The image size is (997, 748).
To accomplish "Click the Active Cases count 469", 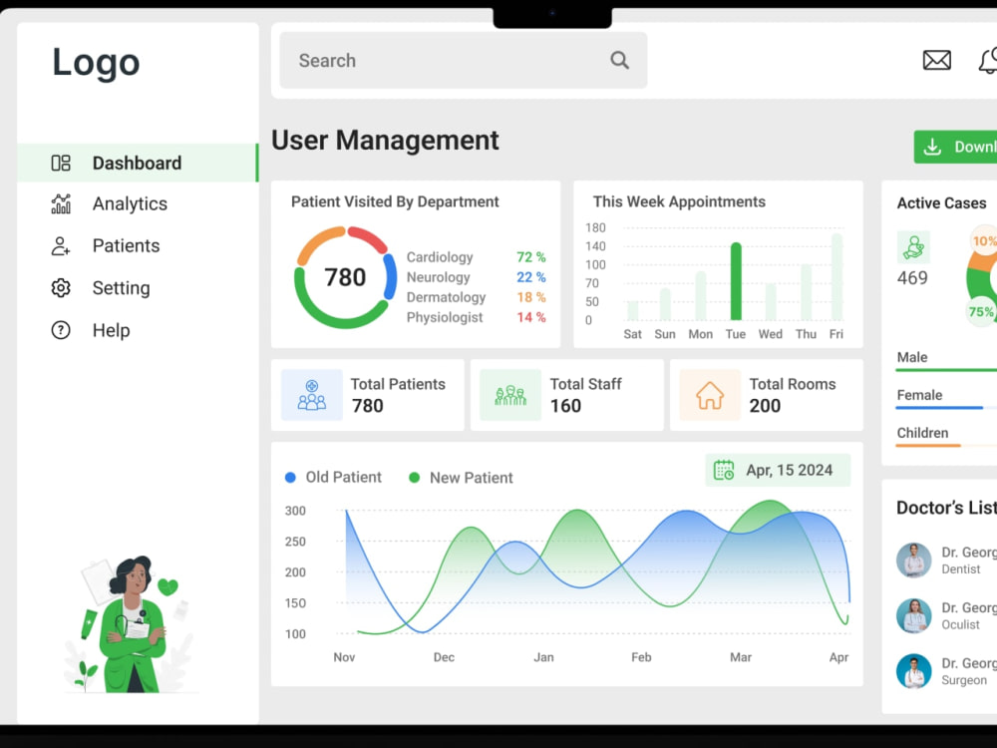I will tap(912, 278).
